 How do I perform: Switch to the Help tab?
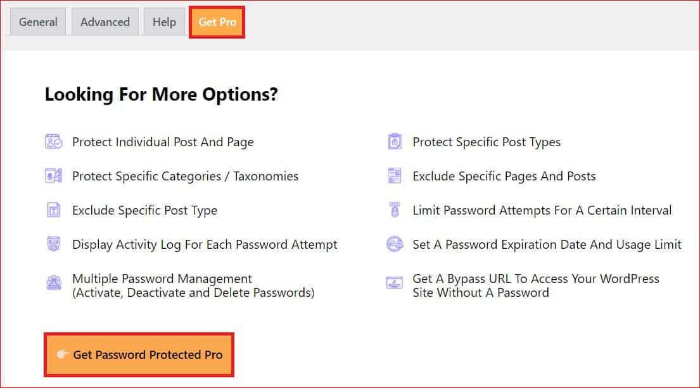pyautogui.click(x=164, y=22)
